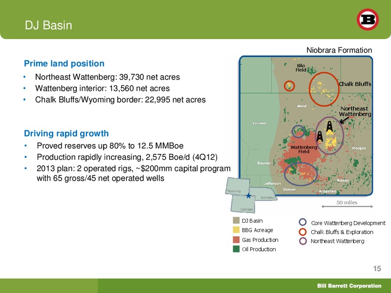Click the BBG Acreage legend label
This screenshot has width=391, height=293.
(x=258, y=230)
